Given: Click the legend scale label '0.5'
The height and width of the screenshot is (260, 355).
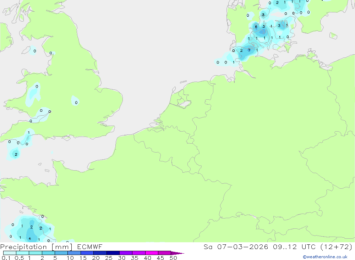Looking at the screenshot, I should (x=19, y=258).
